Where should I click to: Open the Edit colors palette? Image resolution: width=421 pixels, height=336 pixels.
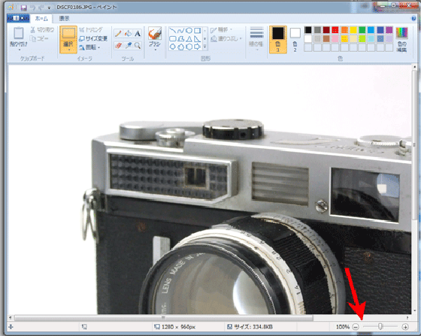click(x=401, y=39)
